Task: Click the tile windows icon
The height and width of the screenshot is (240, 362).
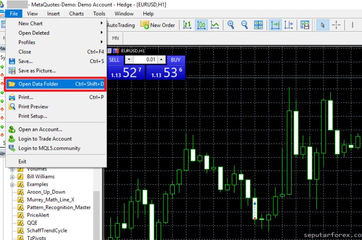Action: tap(259, 25)
